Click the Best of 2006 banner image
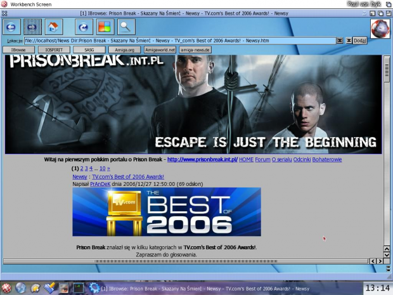Viewport: 393px width, 295px height. pos(167,212)
